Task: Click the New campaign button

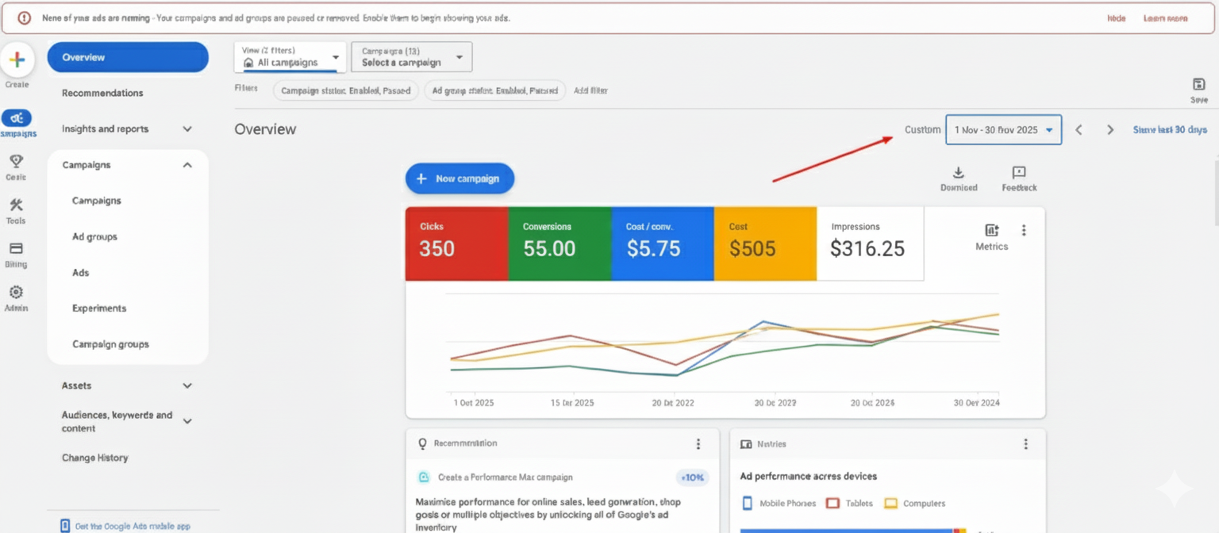Action: point(460,178)
